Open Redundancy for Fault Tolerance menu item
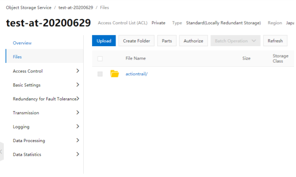The width and height of the screenshot is (296, 177). 45,99
